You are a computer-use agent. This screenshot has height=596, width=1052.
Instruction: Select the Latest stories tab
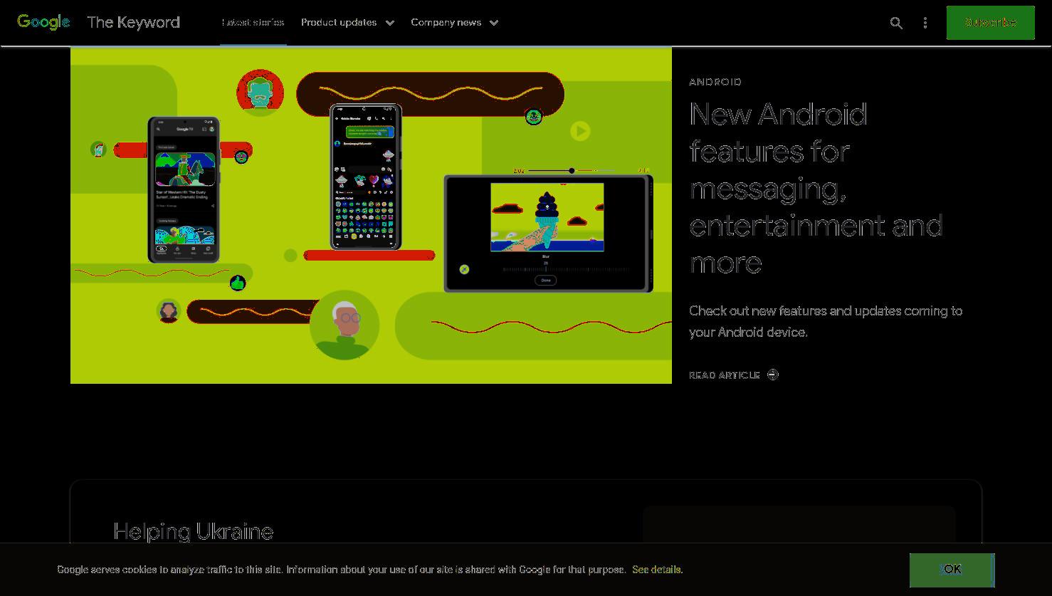(253, 22)
